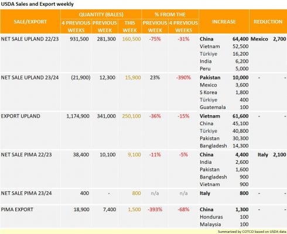Select the -390% percentage cell
The width and height of the screenshot is (287, 234).
click(183, 78)
